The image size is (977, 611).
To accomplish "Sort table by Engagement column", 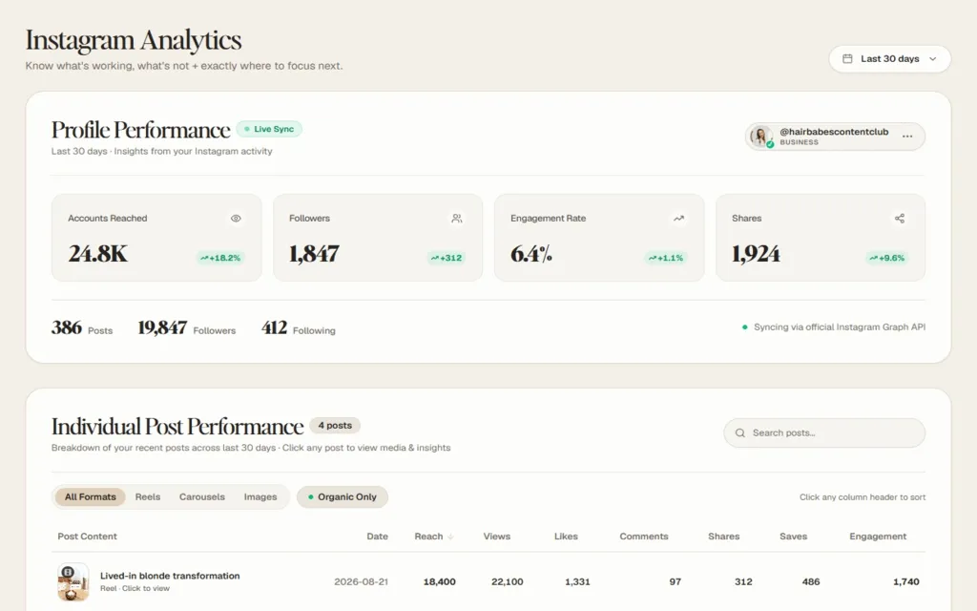I will coord(878,537).
